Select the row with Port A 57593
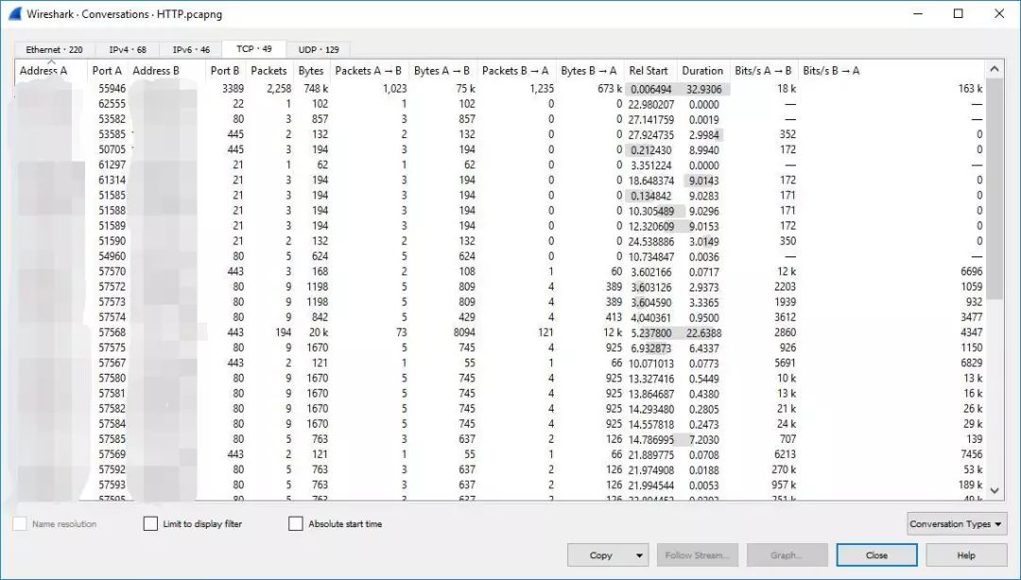The width and height of the screenshot is (1021, 580). 500,484
